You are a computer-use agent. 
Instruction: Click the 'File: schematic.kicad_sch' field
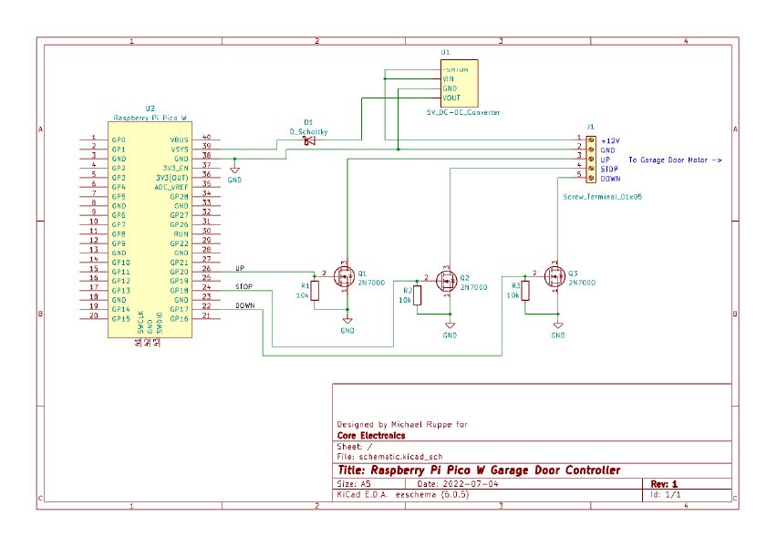point(389,457)
